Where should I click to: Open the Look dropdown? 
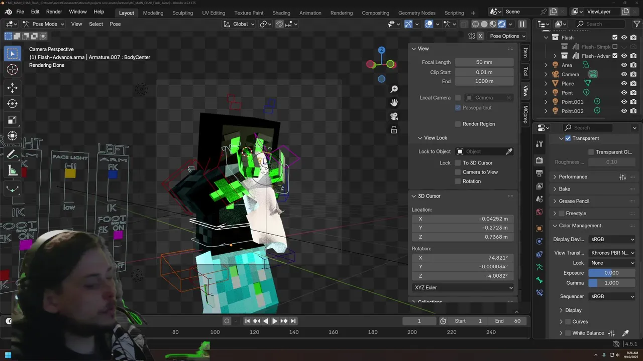612,263
